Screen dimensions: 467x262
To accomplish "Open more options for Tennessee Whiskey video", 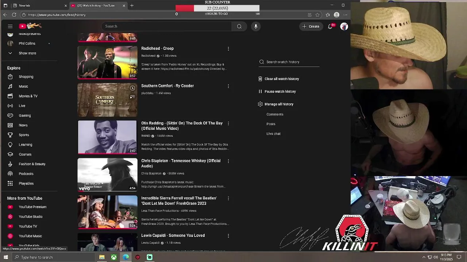I will point(228,161).
